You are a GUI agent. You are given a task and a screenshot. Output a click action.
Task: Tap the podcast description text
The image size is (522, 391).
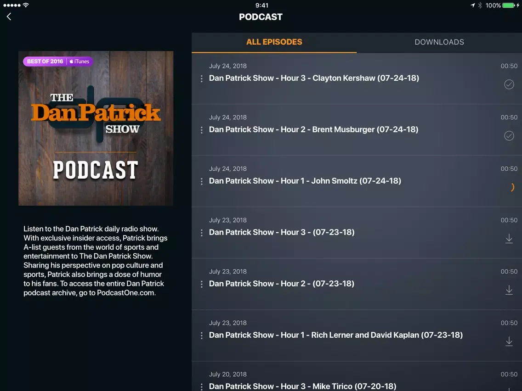[x=96, y=261]
